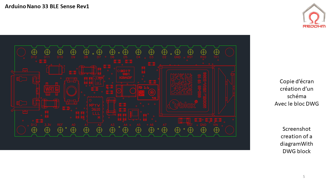Click the GND label next to VIN
330x185 pixels.
[203, 125]
